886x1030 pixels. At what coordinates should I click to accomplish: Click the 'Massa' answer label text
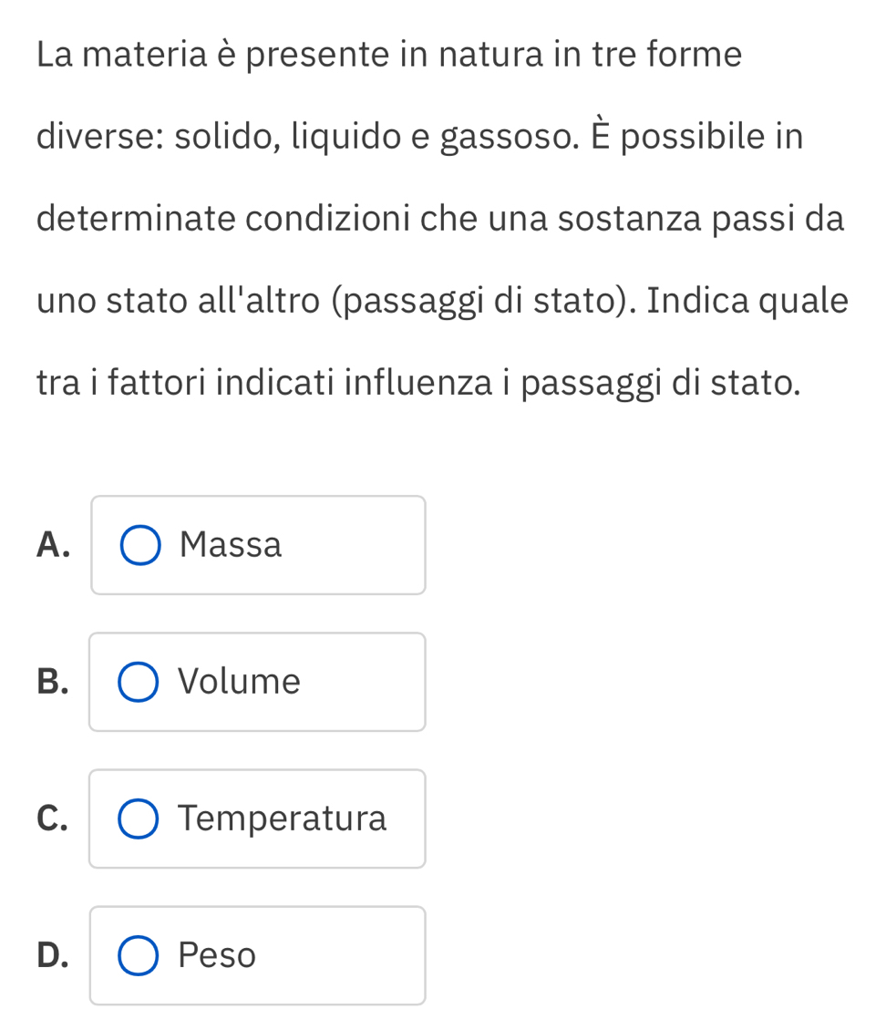click(x=232, y=545)
